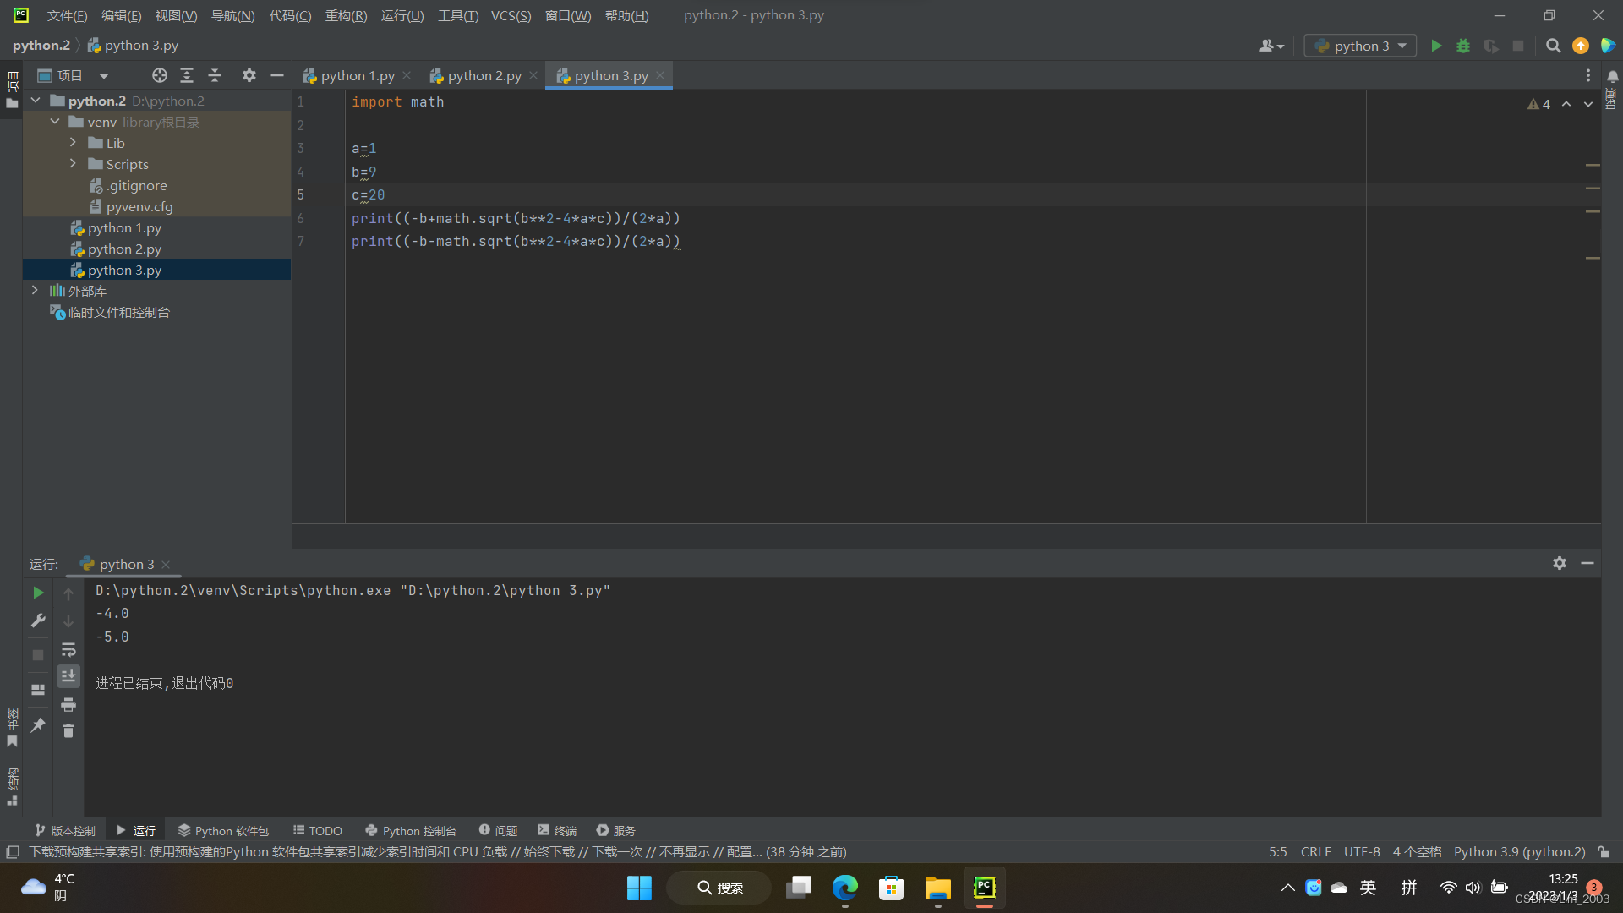Screen dimensions: 1623x913
Task: Expand the Lib folder
Action: [x=74, y=143]
